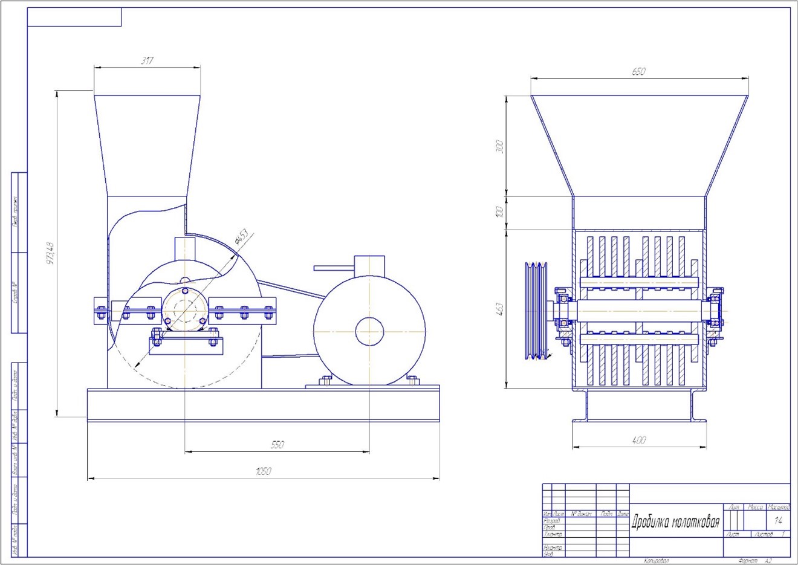This screenshot has width=798, height=565.
Task: Click the 973,48 overall height dimension
Action: click(50, 254)
